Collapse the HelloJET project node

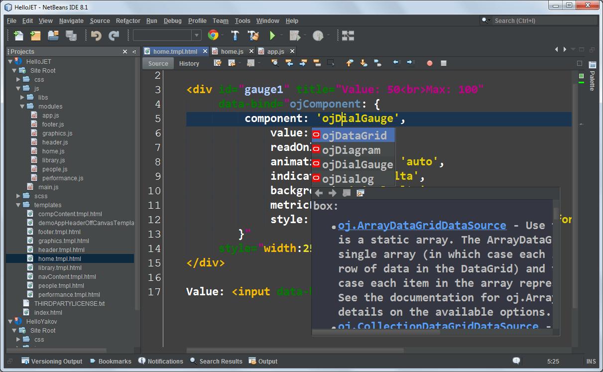(x=10, y=61)
